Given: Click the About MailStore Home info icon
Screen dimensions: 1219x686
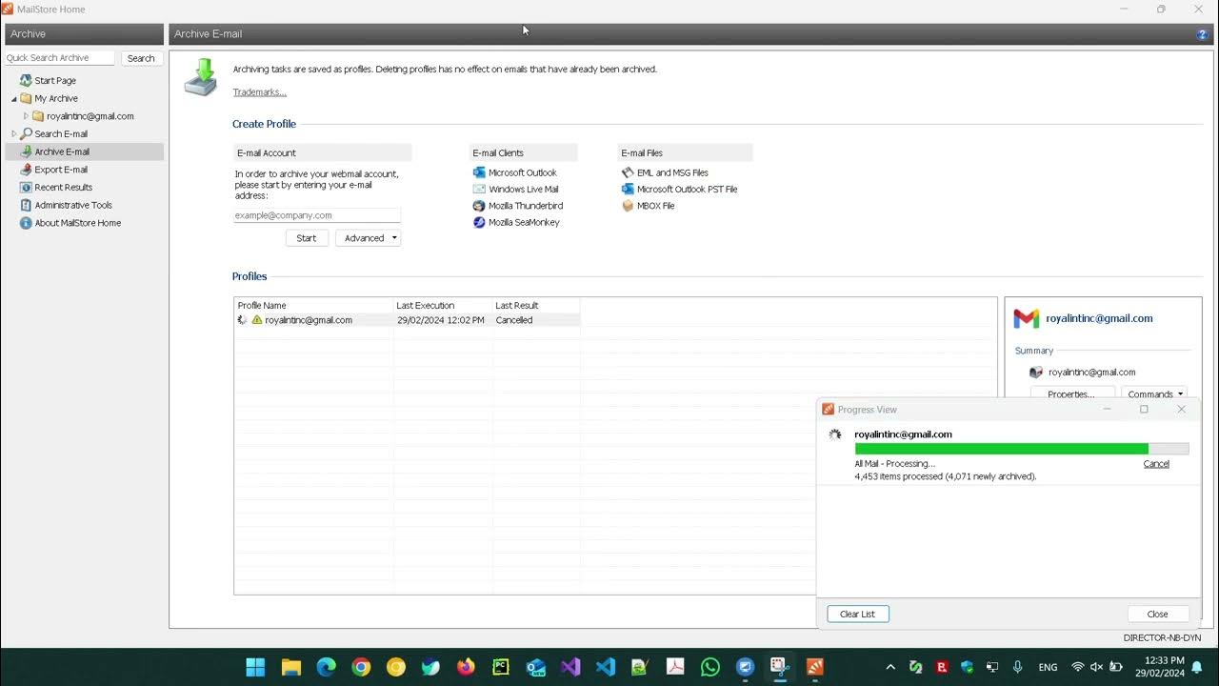Looking at the screenshot, I should (x=26, y=223).
